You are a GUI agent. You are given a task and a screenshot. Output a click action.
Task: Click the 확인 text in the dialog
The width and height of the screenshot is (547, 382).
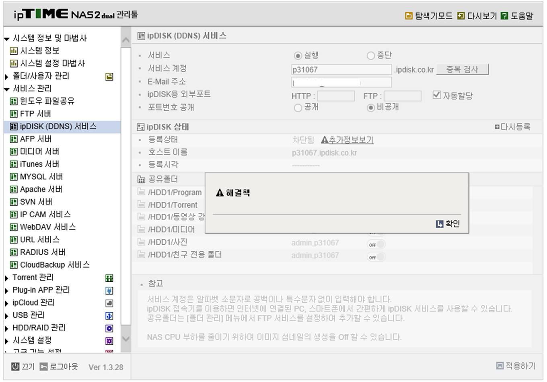click(452, 224)
